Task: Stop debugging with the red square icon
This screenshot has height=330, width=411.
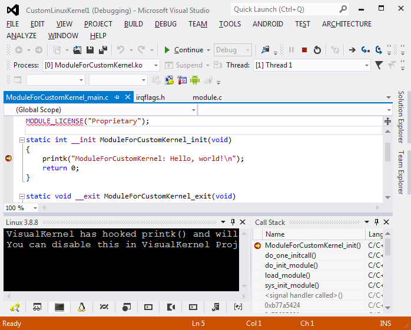Action: [304, 50]
